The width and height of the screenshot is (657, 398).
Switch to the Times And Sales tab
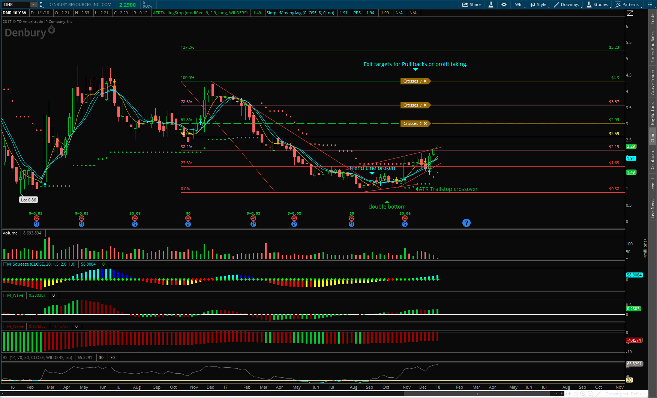coord(653,47)
